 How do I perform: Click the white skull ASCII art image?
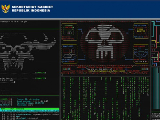coord(105,42)
